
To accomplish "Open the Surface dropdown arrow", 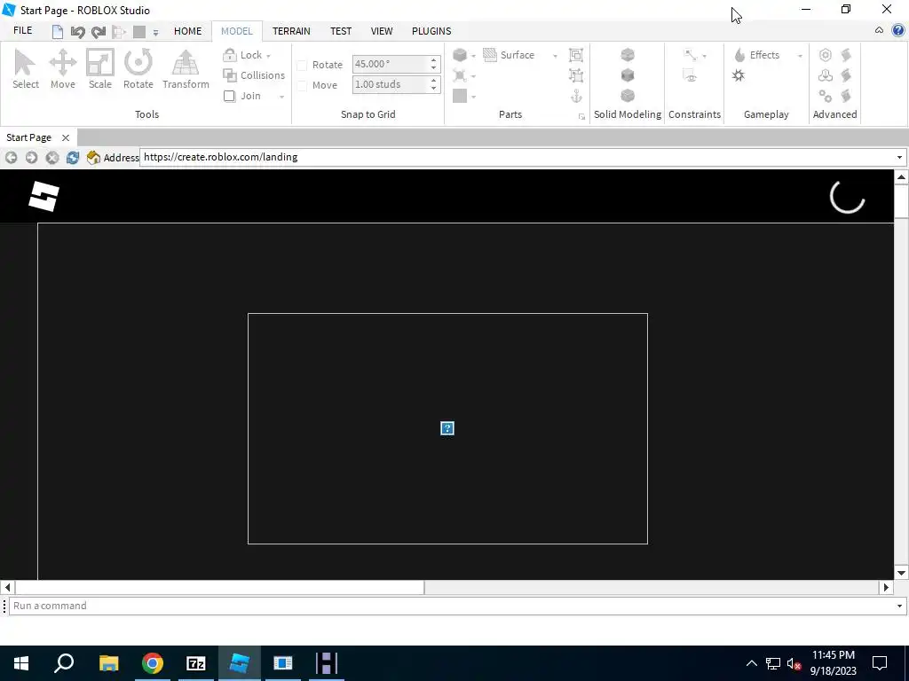I will click(555, 56).
